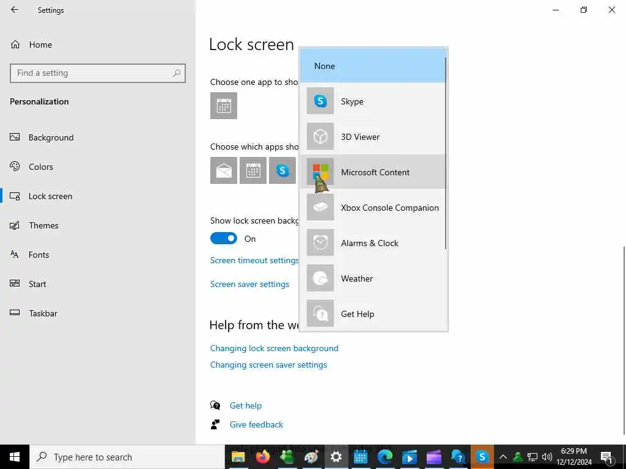Viewport: 626px width, 469px height.
Task: Go back with the Settings arrow
Action: (15, 10)
